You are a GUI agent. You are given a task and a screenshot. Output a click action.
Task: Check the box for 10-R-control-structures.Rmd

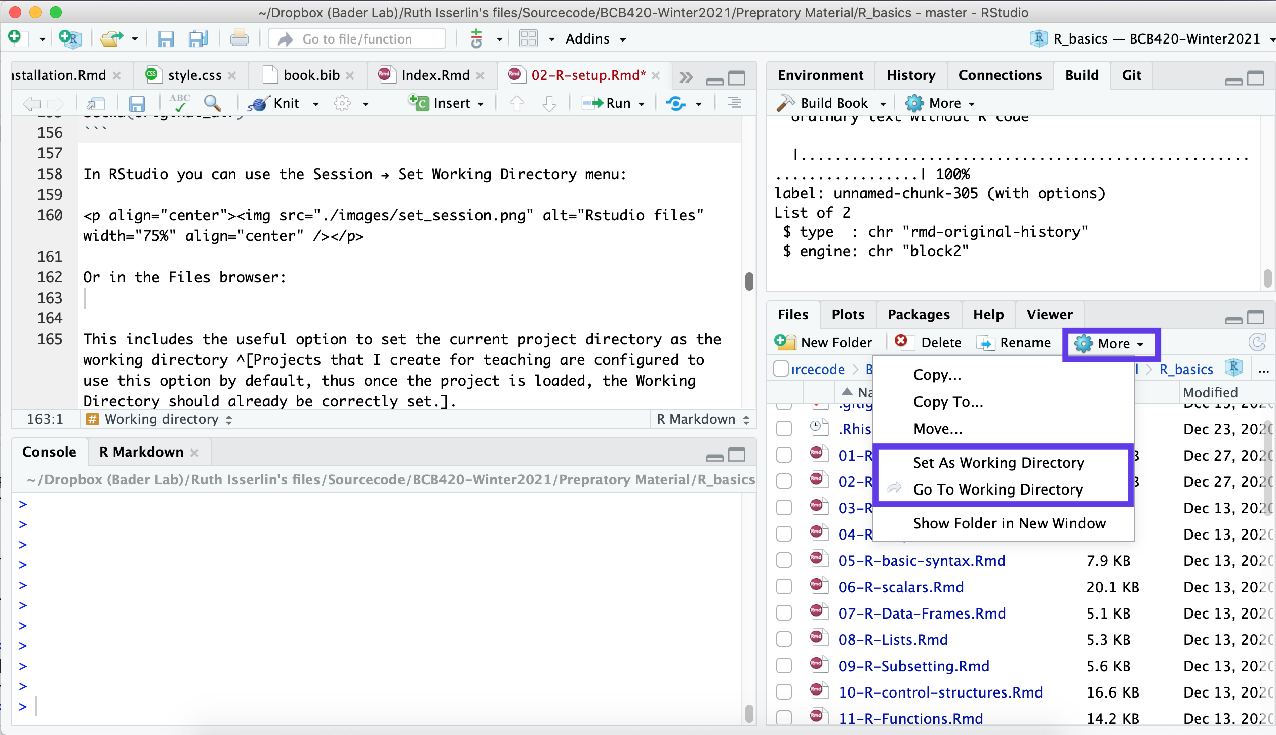click(x=784, y=692)
